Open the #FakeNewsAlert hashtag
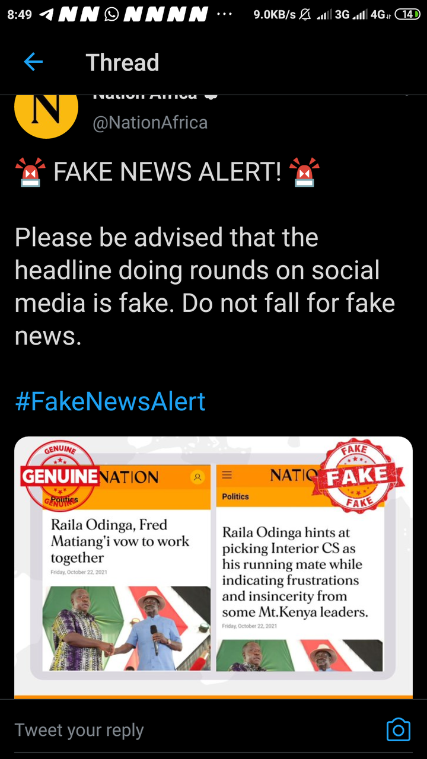The image size is (427, 759). (x=110, y=401)
